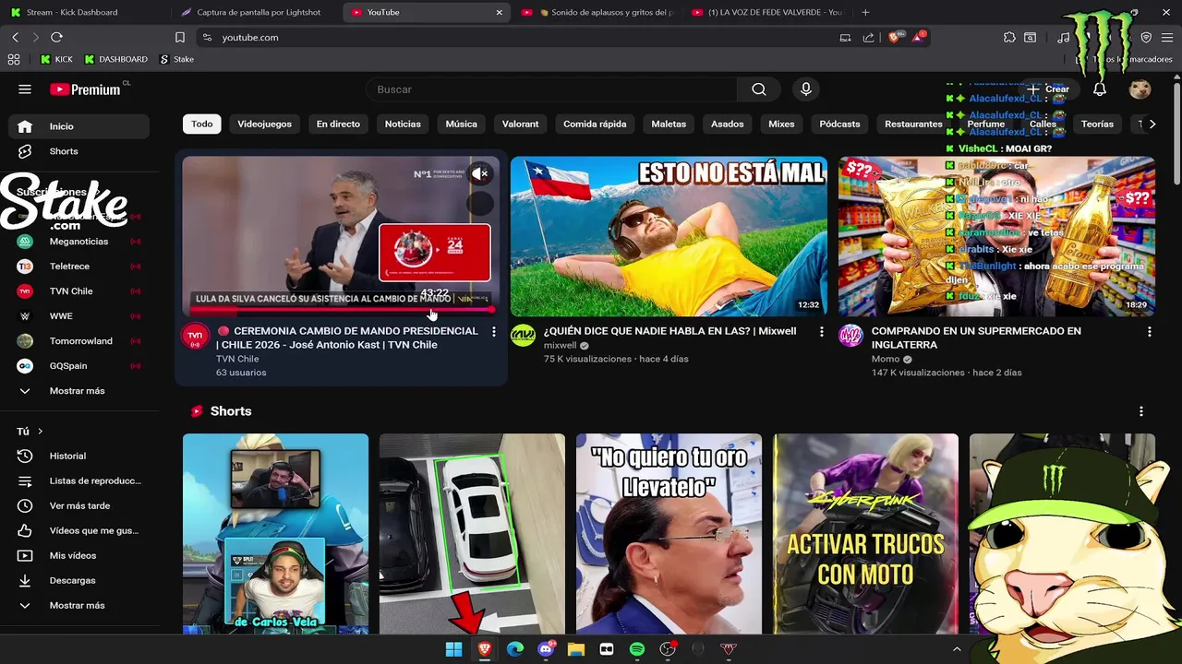Go back with the browser back arrow
Screen dimensions: 1182x664
[16, 37]
